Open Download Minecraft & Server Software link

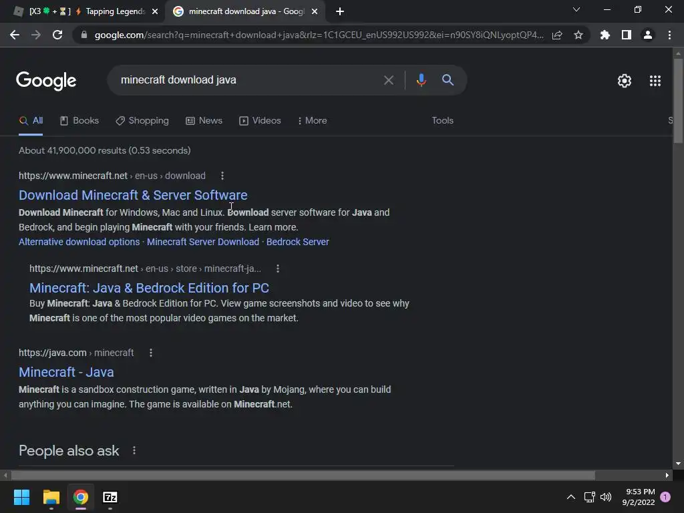[133, 196]
